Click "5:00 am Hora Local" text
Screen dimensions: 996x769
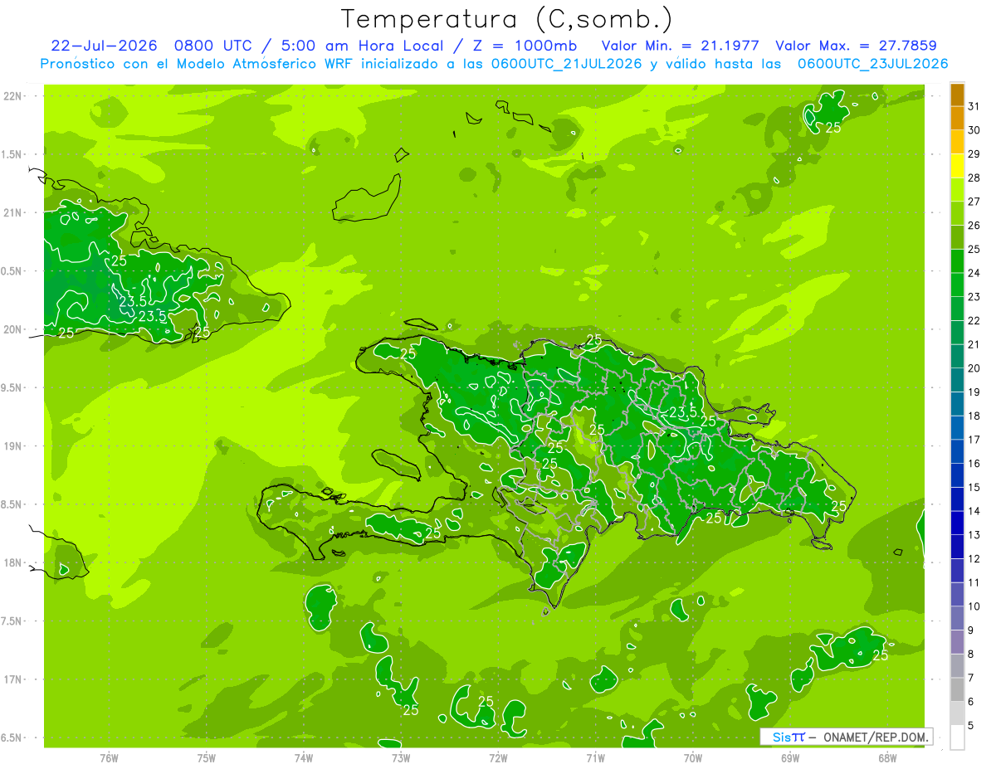(x=366, y=46)
